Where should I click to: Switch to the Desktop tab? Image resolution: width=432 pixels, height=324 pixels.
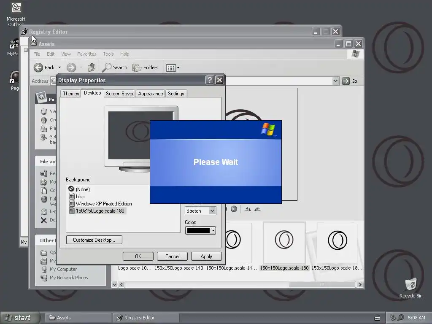coord(92,93)
